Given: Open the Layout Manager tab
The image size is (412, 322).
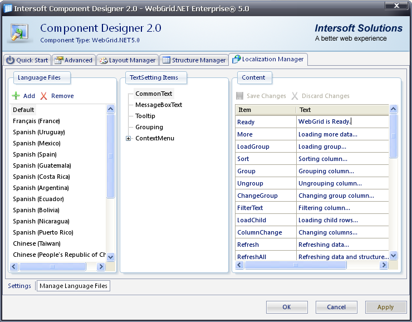Looking at the screenshot, I should (127, 60).
